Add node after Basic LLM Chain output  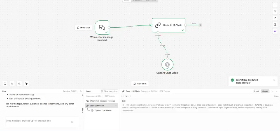[200, 25]
